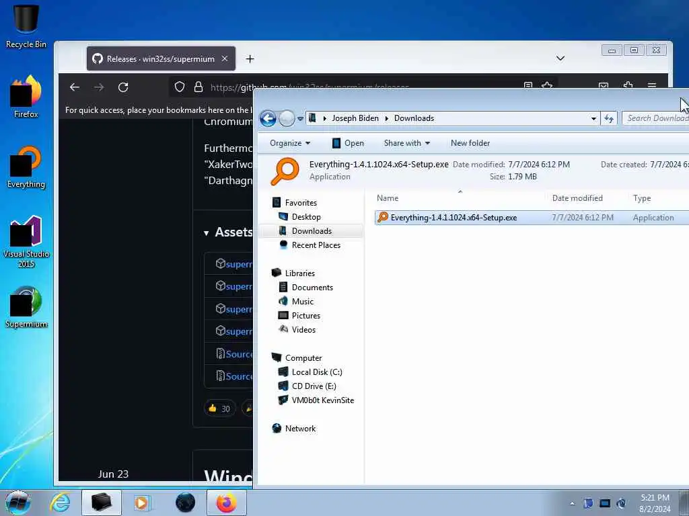Click the Windows Start orb

17,503
